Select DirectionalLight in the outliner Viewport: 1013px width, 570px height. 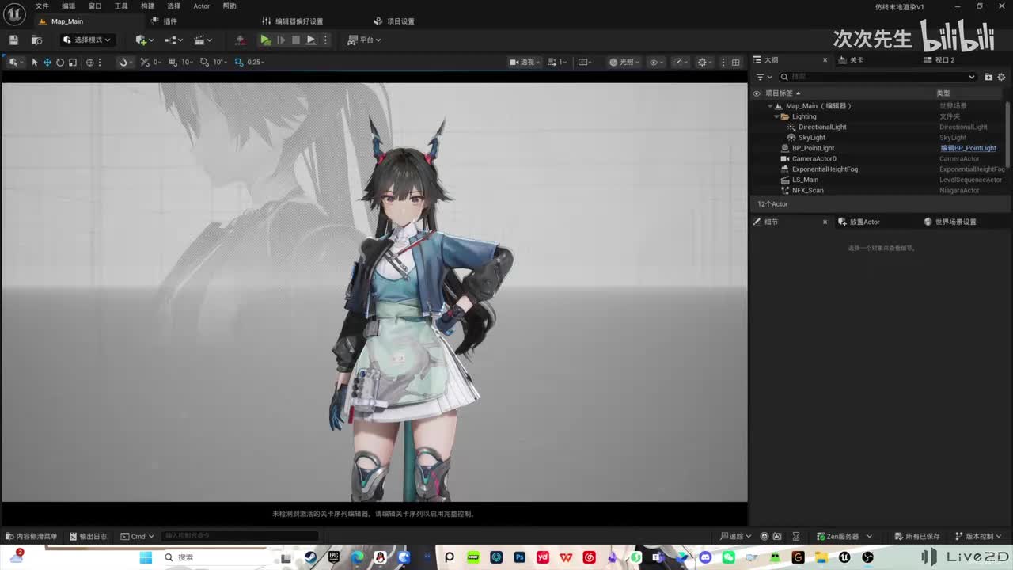coord(822,127)
